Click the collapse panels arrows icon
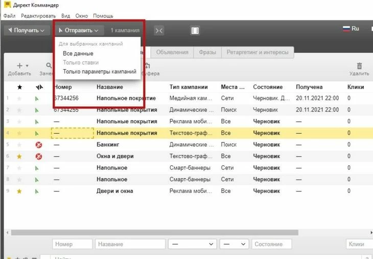 click(159, 31)
